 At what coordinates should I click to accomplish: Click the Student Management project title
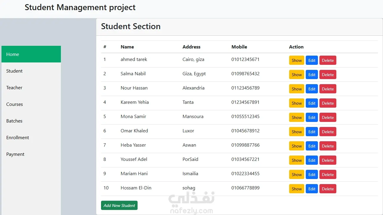click(x=80, y=7)
